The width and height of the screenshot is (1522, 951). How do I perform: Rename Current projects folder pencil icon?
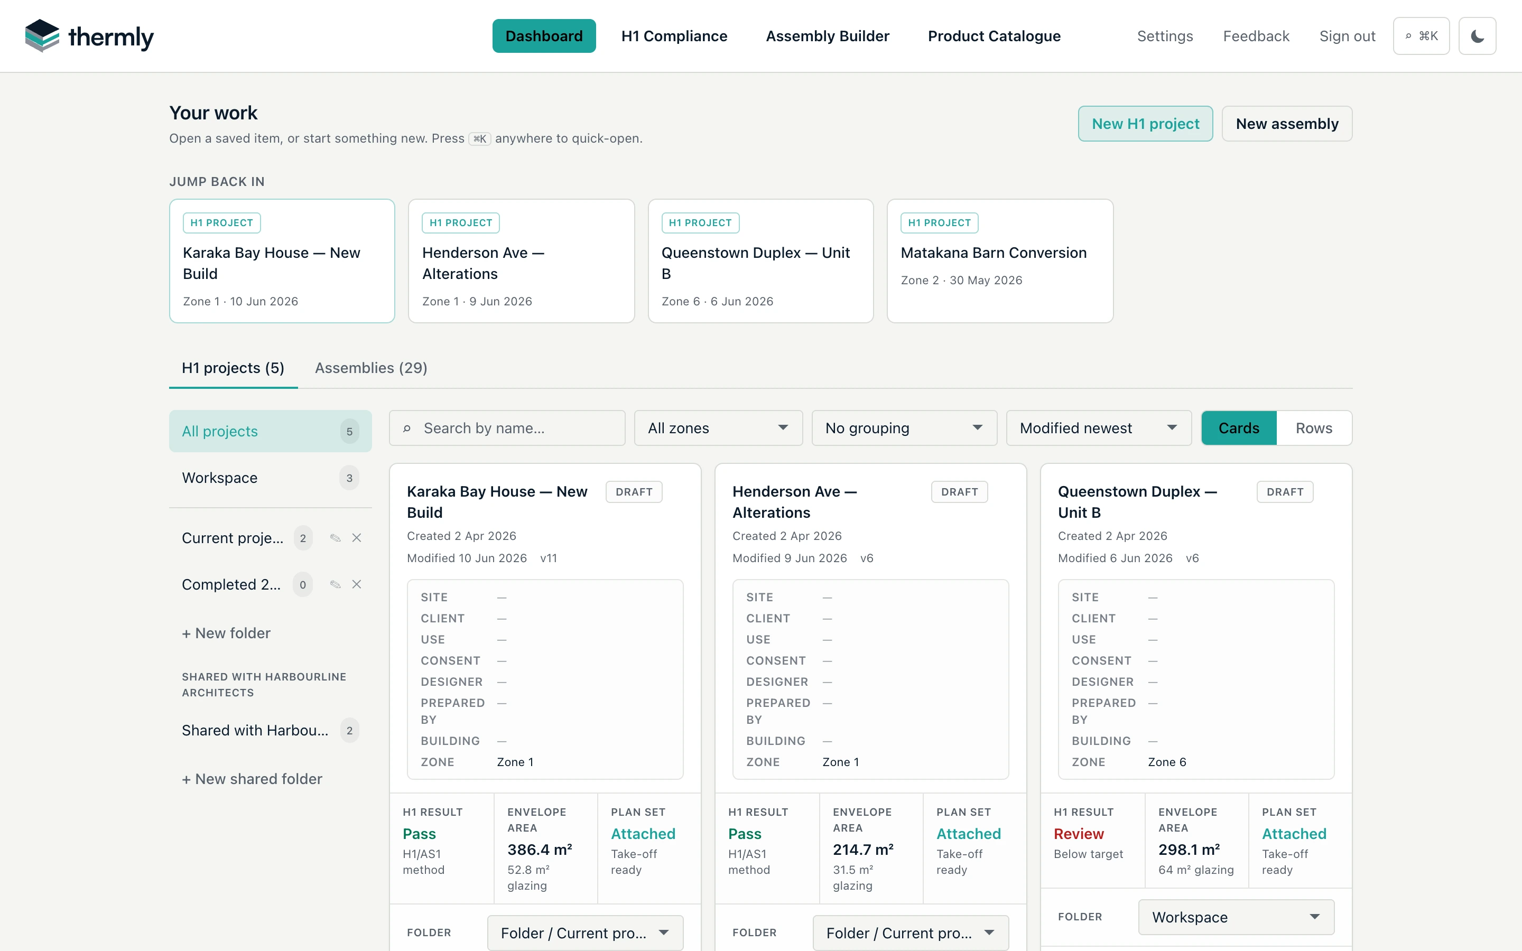click(335, 538)
